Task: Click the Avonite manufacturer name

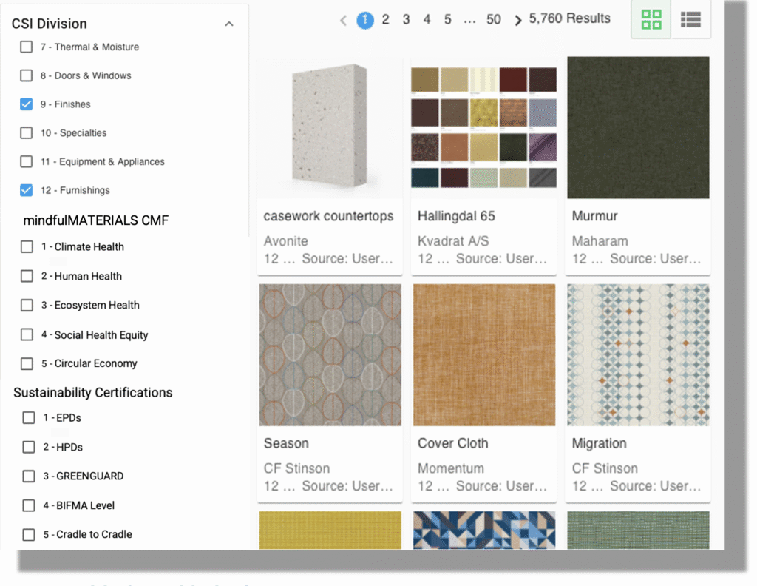Action: coord(285,240)
